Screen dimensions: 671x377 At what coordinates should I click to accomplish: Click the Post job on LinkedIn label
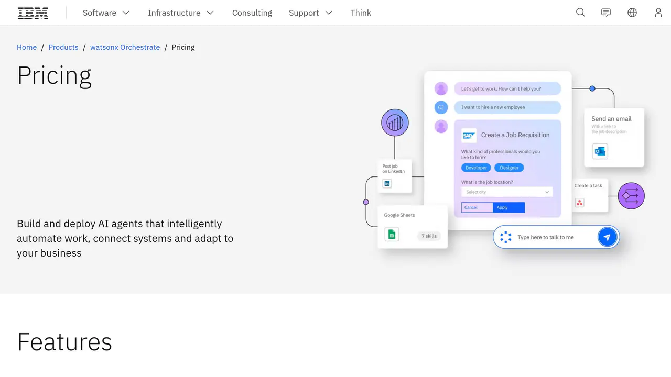[x=394, y=169]
